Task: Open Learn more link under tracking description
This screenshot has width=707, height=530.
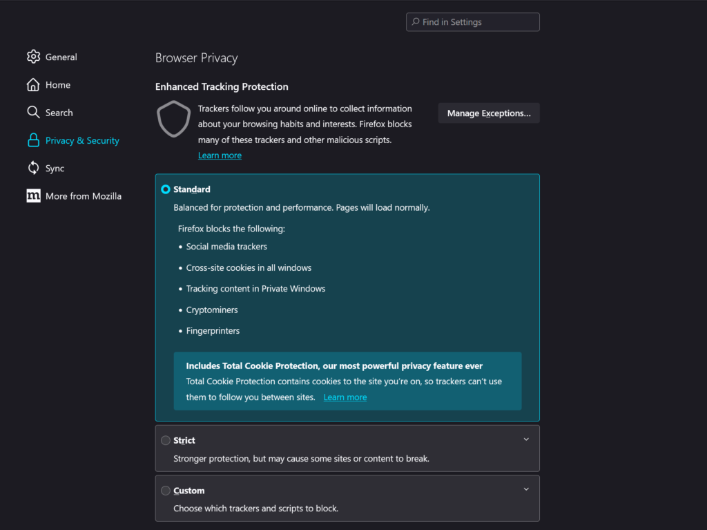Action: tap(220, 155)
